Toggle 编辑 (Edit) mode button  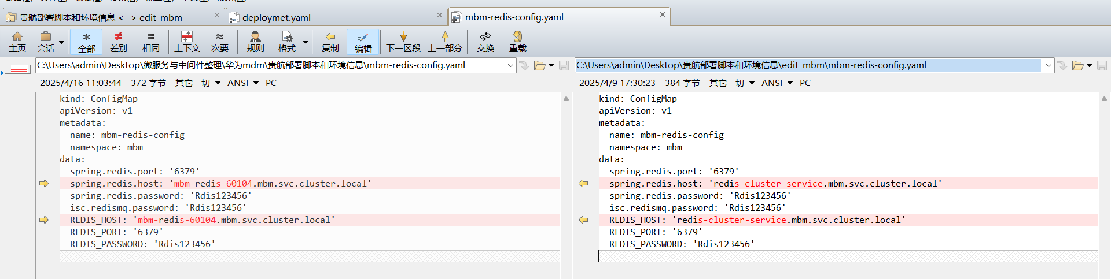[x=363, y=42]
